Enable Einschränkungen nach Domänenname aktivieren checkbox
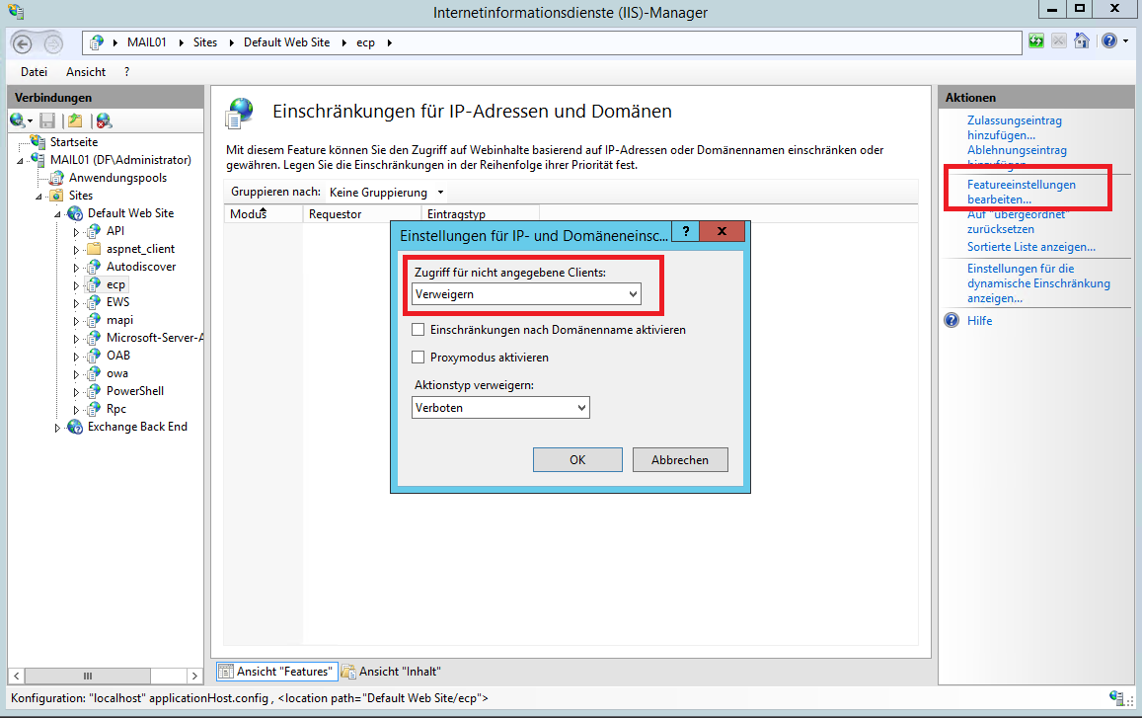This screenshot has width=1142, height=718. (x=419, y=330)
